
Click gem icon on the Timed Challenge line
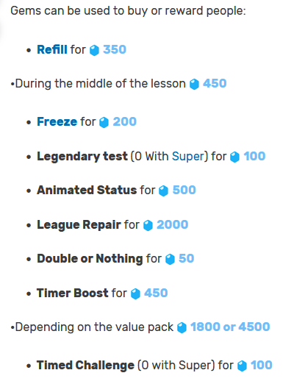point(242,366)
